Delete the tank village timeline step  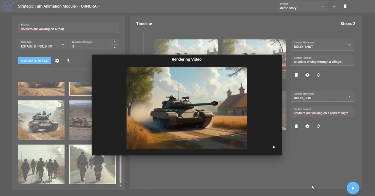pyautogui.click(x=296, y=75)
